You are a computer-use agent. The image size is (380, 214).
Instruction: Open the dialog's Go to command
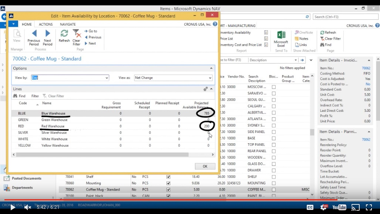91,31
